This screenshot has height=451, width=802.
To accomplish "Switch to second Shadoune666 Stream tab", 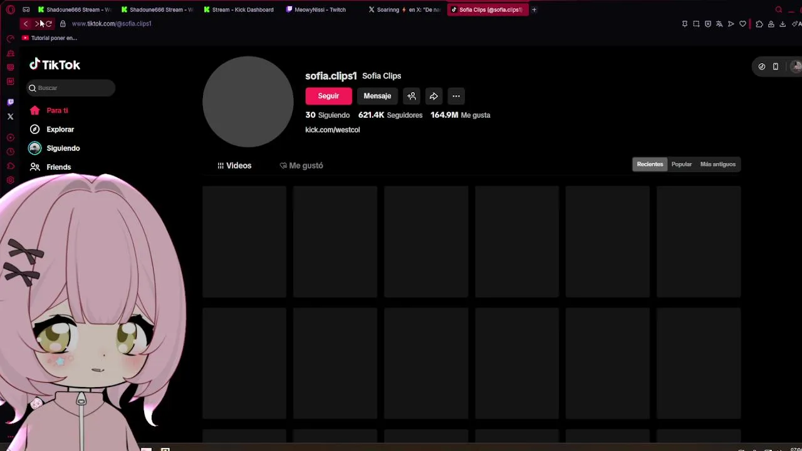I will (158, 9).
